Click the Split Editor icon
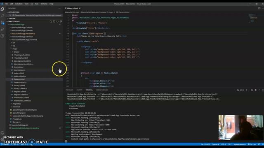This screenshot has width=264, height=148. pyautogui.click(x=259, y=8)
